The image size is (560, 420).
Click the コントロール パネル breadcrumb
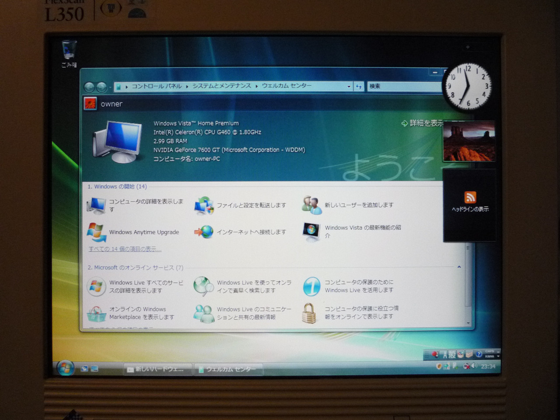pyautogui.click(x=157, y=86)
